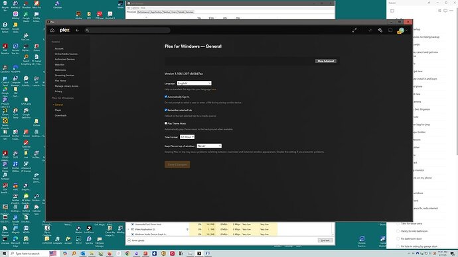This screenshot has width=458, height=257.
Task: Toggle Automatically Sign In checkbox
Action: pos(166,97)
